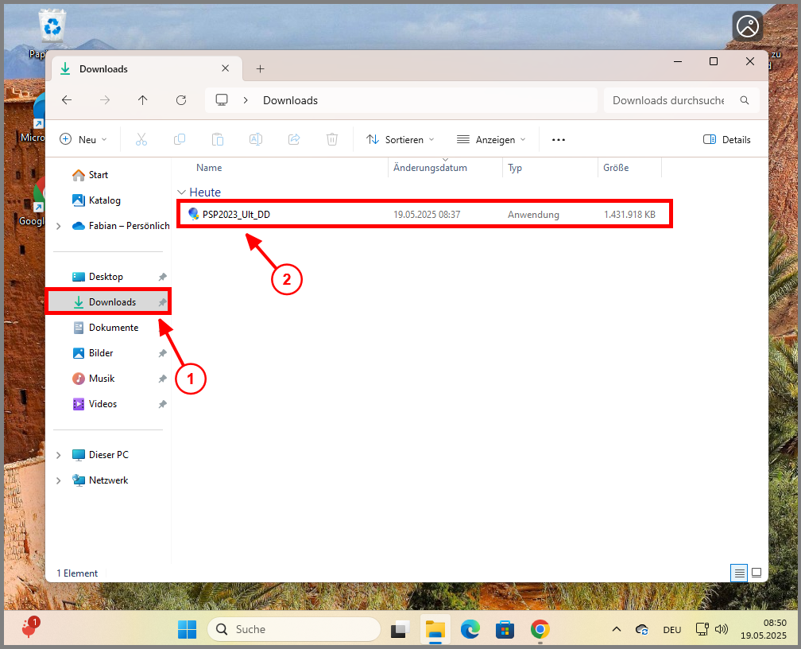Switch to large icons view mode
The image size is (801, 649).
pyautogui.click(x=756, y=573)
